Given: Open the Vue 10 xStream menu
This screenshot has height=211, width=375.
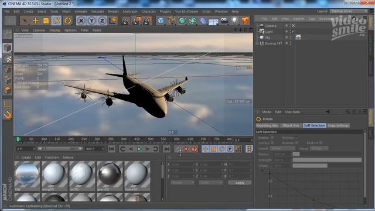Looking at the screenshot, I should tap(186, 12).
